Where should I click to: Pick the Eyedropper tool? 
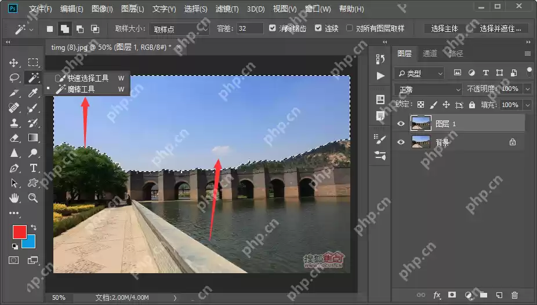33,93
